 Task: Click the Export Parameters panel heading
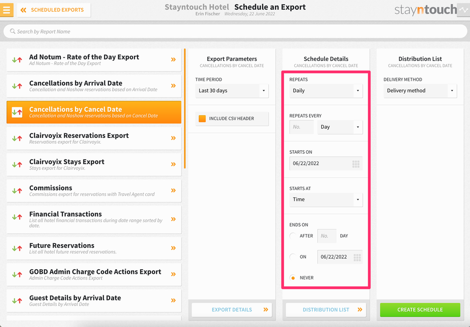click(232, 59)
